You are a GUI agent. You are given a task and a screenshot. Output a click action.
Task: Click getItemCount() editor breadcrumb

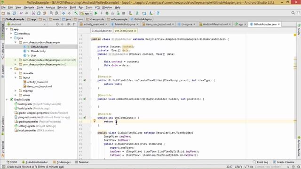pyautogui.click(x=126, y=31)
